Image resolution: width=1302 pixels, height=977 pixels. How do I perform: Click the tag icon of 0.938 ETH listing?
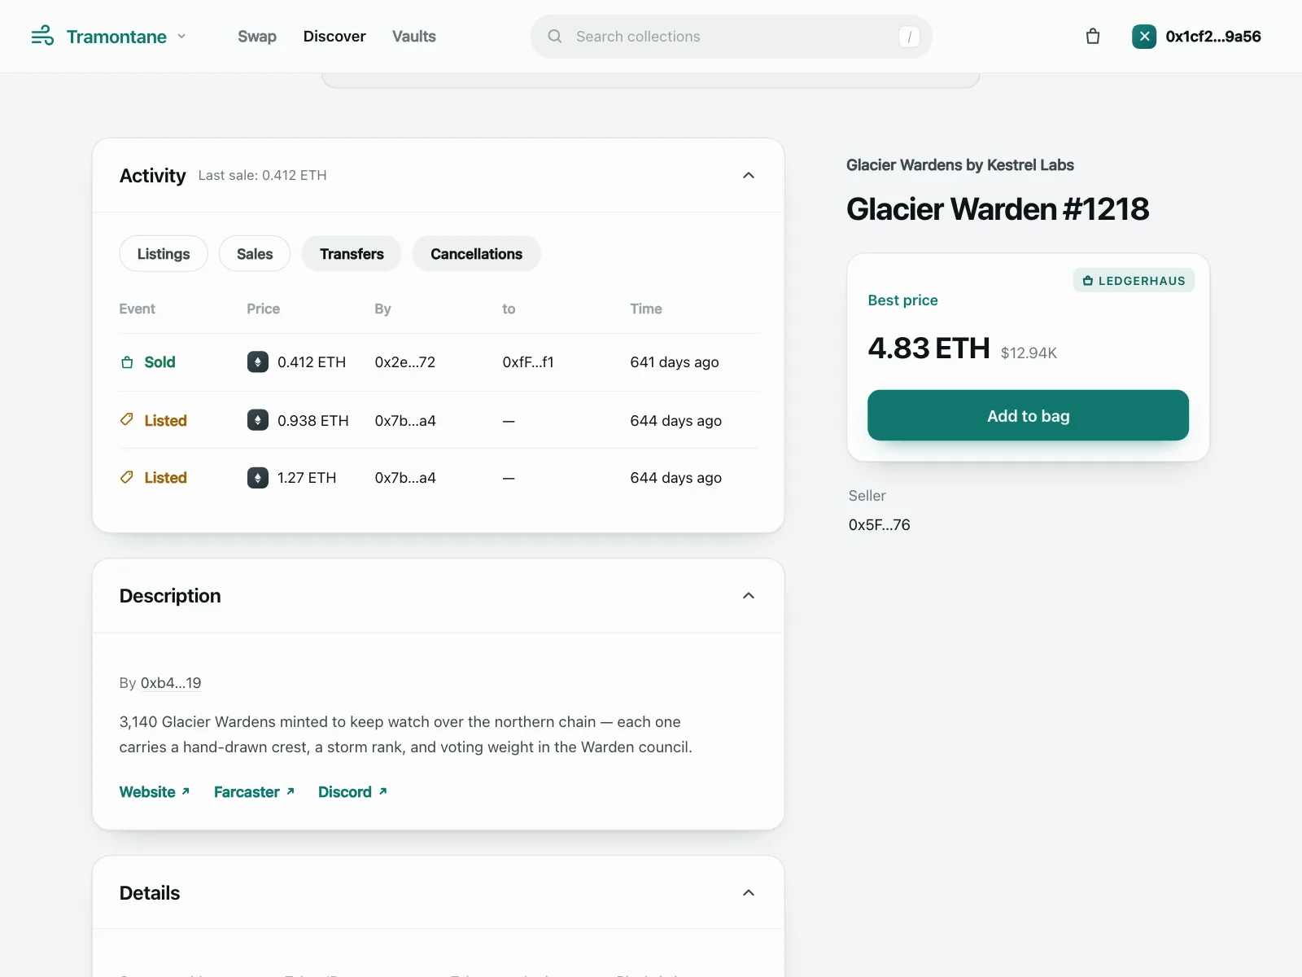pyautogui.click(x=127, y=420)
